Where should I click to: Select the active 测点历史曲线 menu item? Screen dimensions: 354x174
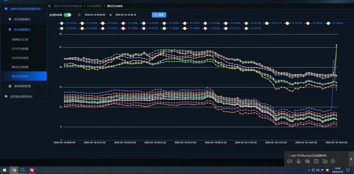point(23,76)
